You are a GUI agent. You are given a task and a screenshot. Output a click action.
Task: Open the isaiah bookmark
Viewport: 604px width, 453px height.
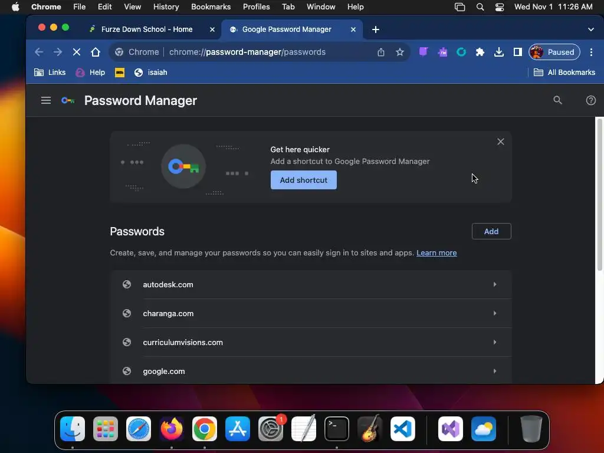click(x=150, y=73)
